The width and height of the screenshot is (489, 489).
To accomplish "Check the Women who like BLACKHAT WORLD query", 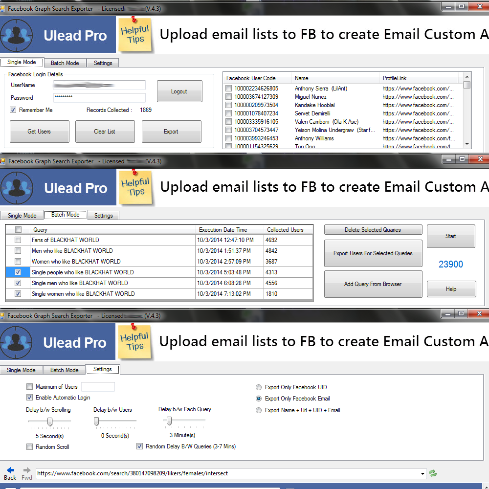I will coord(18,261).
